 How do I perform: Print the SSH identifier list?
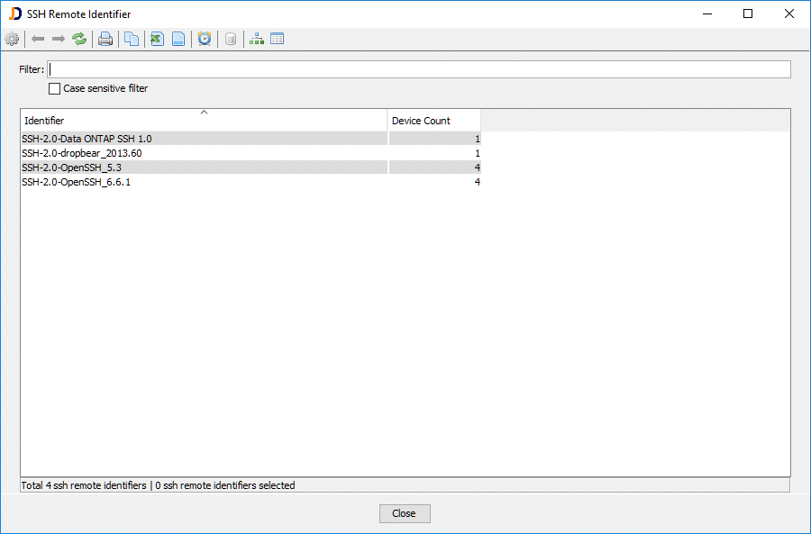pyautogui.click(x=105, y=39)
